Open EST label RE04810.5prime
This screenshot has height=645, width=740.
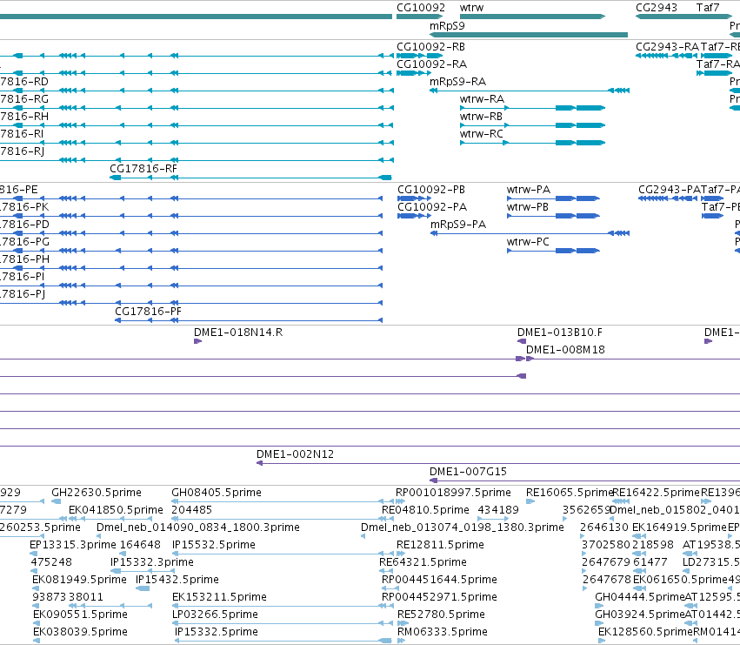[x=426, y=510]
